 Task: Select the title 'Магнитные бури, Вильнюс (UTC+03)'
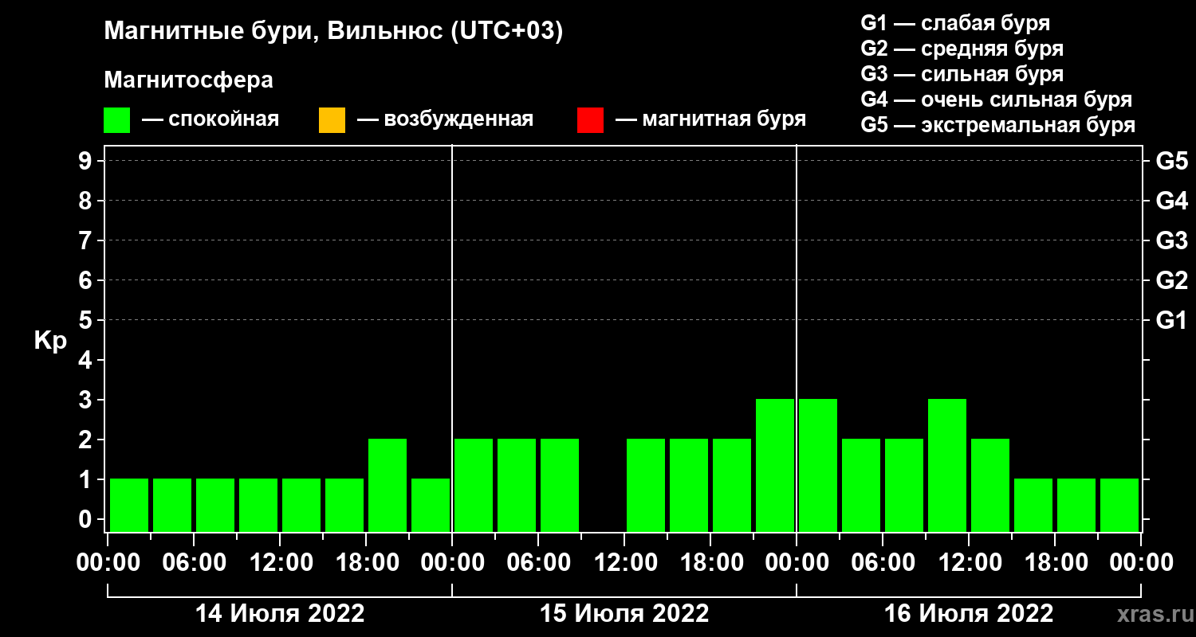(x=333, y=32)
